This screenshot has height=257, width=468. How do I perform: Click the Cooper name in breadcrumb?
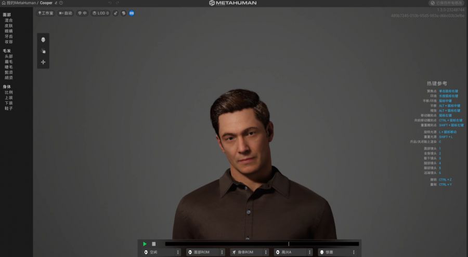point(46,3)
